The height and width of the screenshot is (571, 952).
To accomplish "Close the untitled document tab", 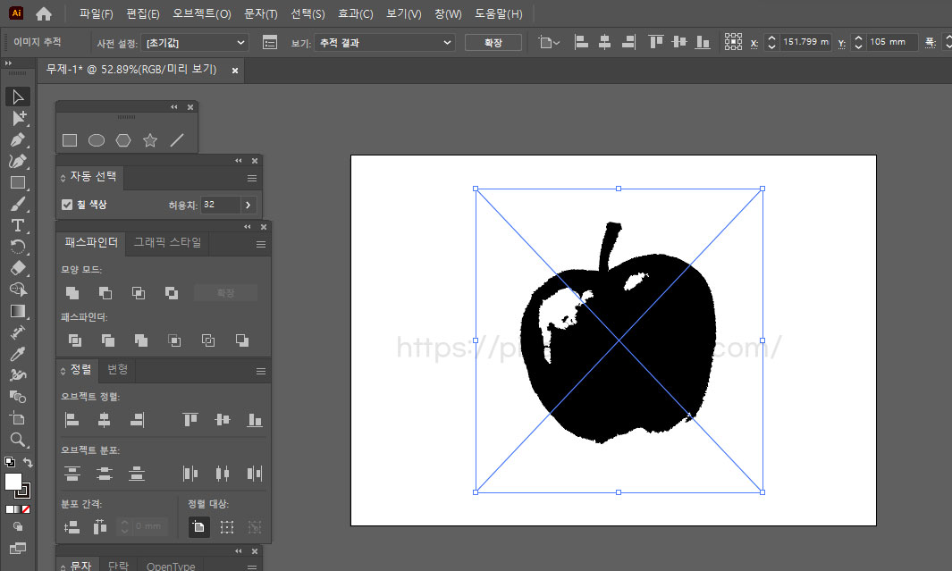I will (x=235, y=71).
